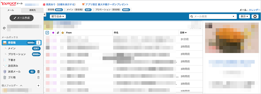Click the PayPay balance icon
Image resolution: width=261 pixels, height=94 pixels.
click(x=44, y=4)
